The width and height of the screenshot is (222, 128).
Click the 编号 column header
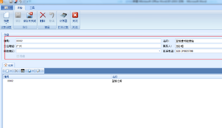(x=57, y=77)
